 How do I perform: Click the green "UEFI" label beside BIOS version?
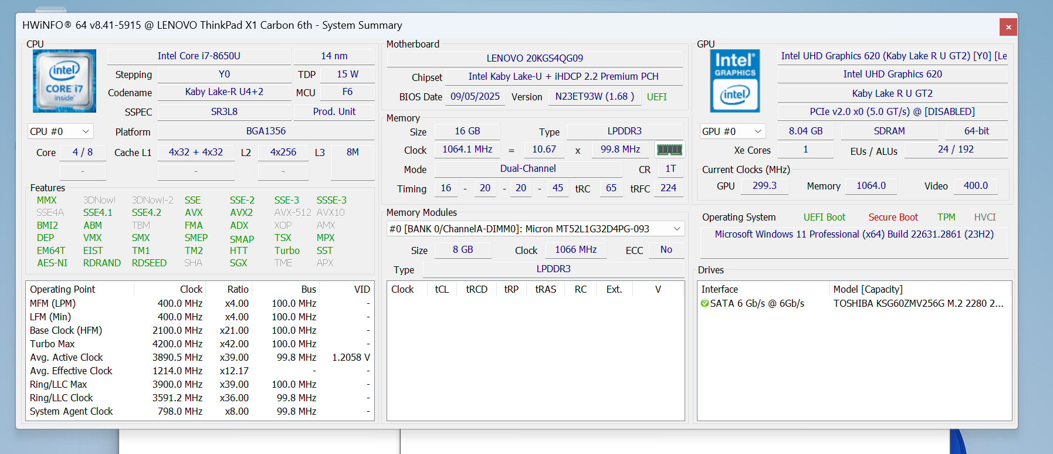657,97
